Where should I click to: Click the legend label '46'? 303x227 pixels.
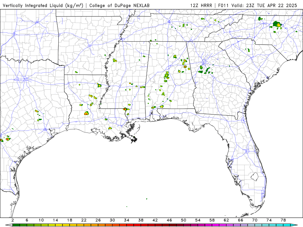169,220
